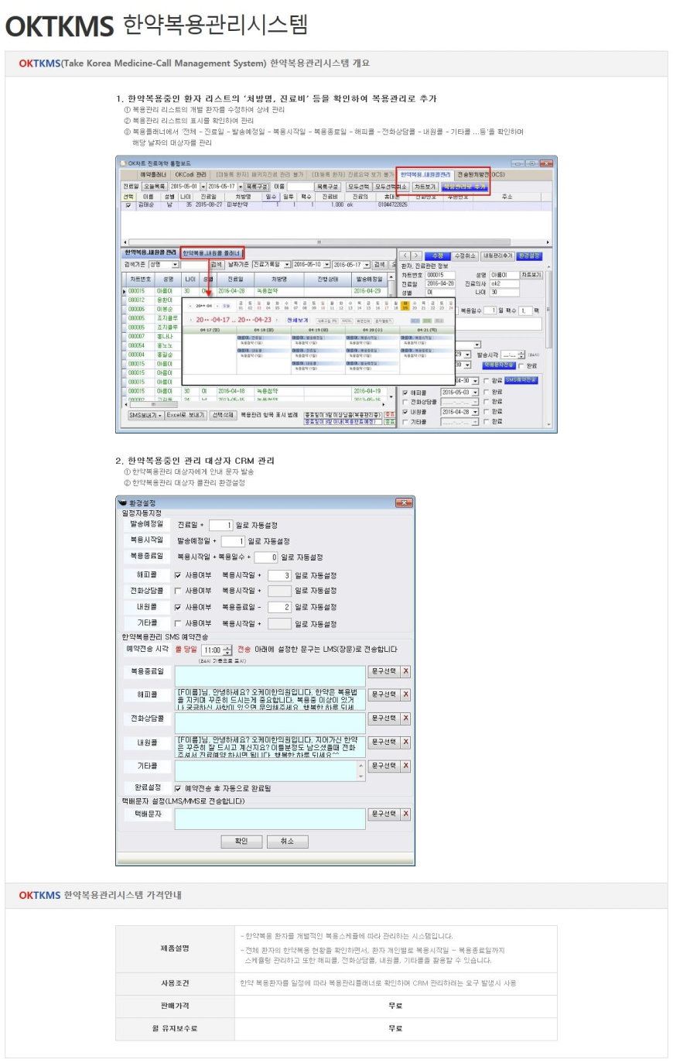Click chart number 000015 in first list row

[136, 291]
